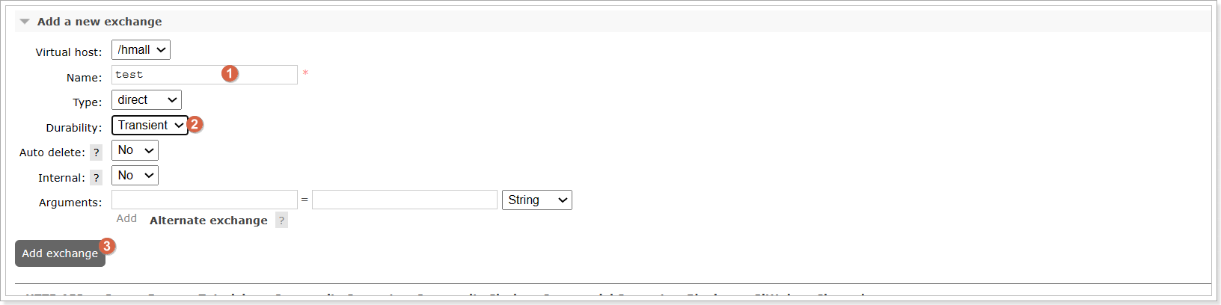Open the String argument type dropdown
1221x305 pixels.
point(537,200)
